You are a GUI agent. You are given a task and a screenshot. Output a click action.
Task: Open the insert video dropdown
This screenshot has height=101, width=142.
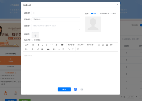[x=49, y=49]
